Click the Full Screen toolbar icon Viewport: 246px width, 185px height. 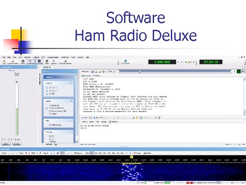[125, 62]
